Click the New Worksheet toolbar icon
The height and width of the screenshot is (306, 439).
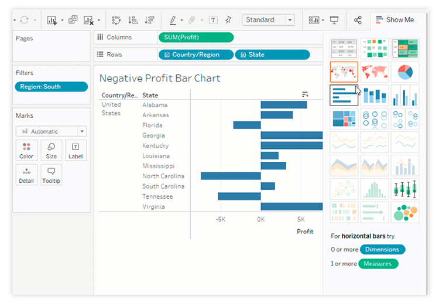click(x=52, y=20)
